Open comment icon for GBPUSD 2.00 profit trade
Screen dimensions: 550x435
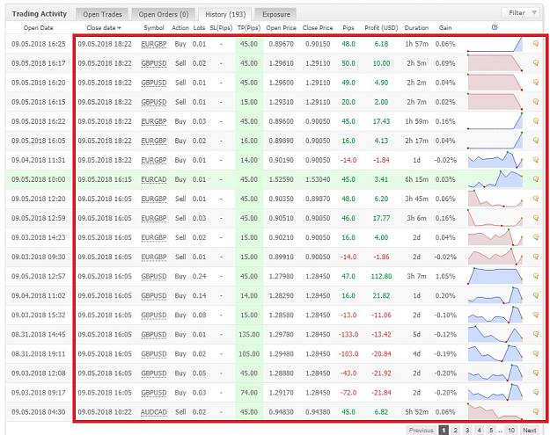tap(536, 102)
